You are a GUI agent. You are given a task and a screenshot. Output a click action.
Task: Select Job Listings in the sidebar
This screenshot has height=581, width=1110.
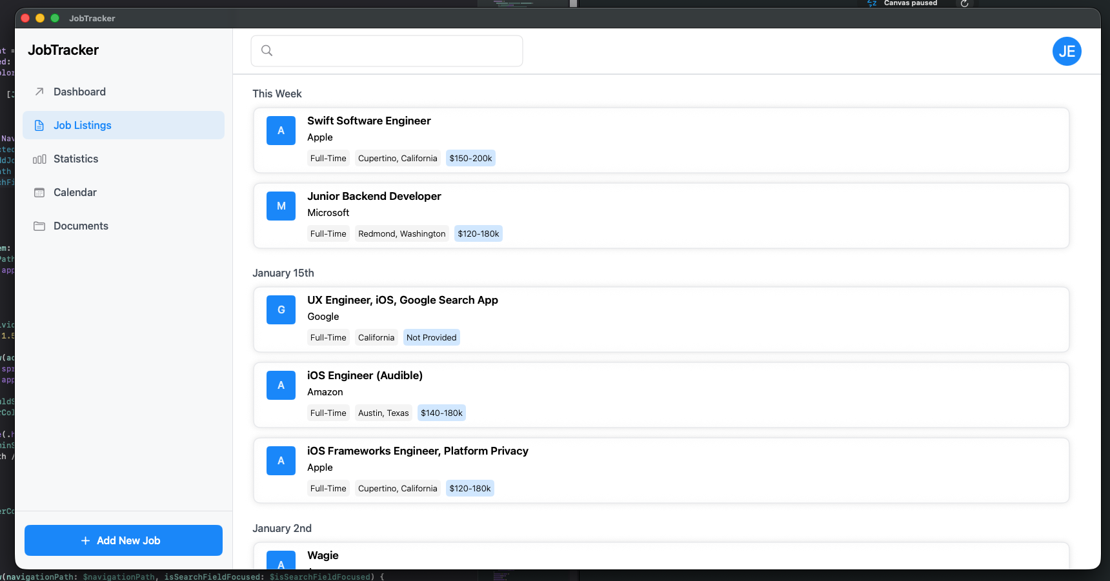click(123, 125)
